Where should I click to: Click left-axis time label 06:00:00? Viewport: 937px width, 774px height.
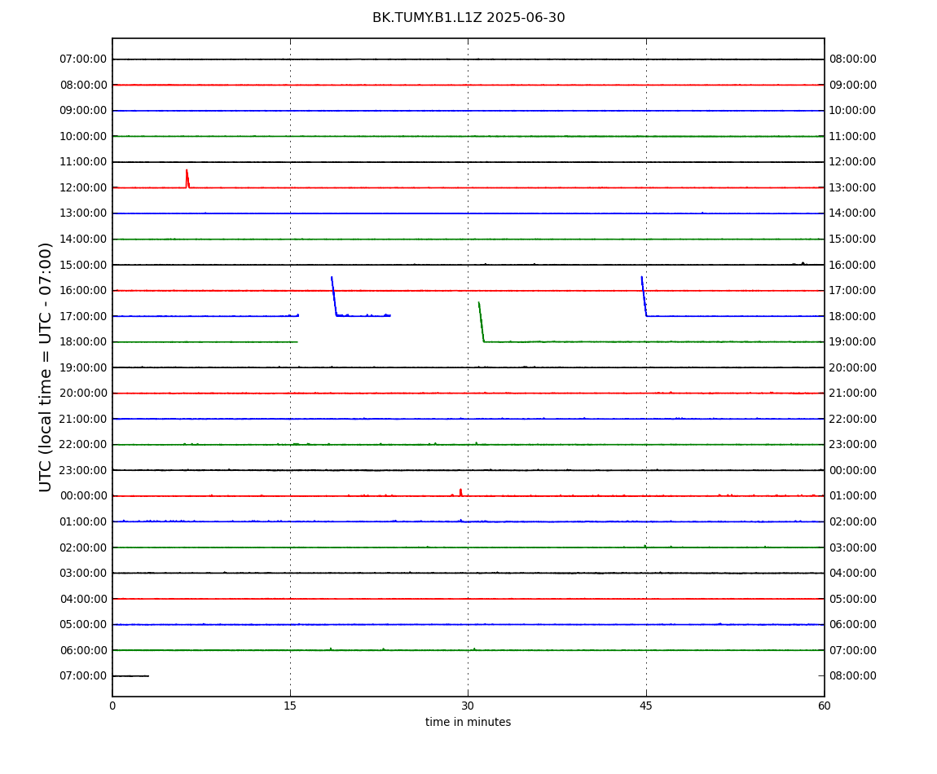[x=84, y=650]
